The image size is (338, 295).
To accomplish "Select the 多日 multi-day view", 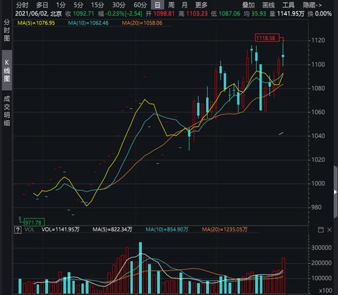I will (42, 5).
